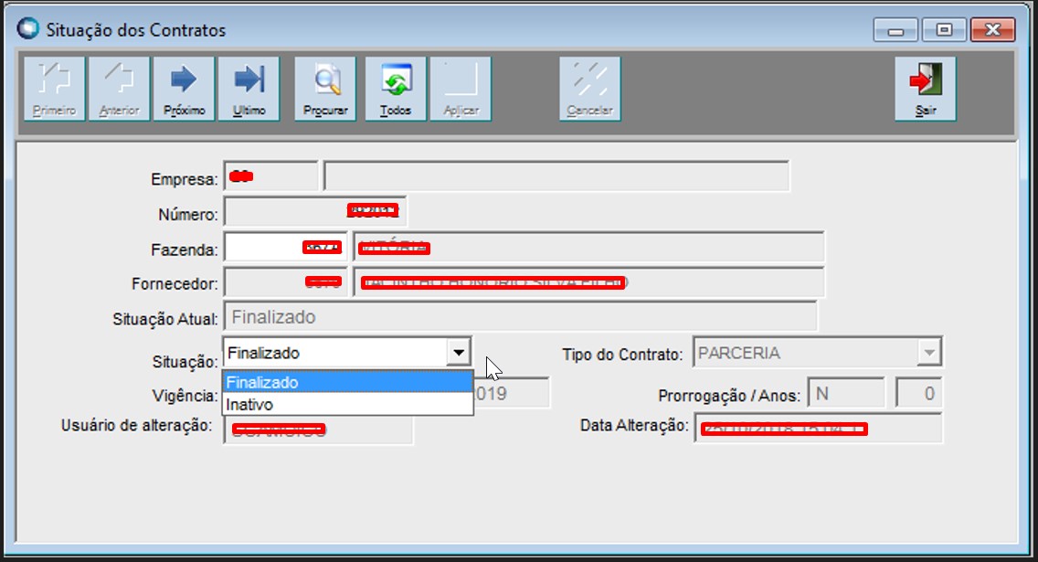1038x562 pixels.
Task: Click the Empresa name field
Action: coord(556,176)
